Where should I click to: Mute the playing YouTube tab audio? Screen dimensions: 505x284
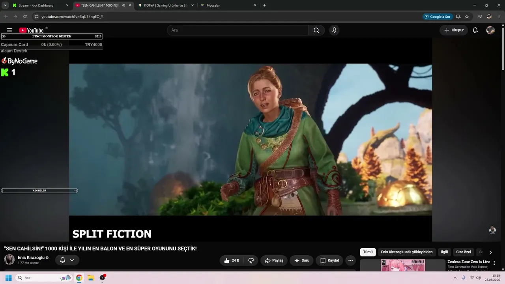tap(123, 6)
